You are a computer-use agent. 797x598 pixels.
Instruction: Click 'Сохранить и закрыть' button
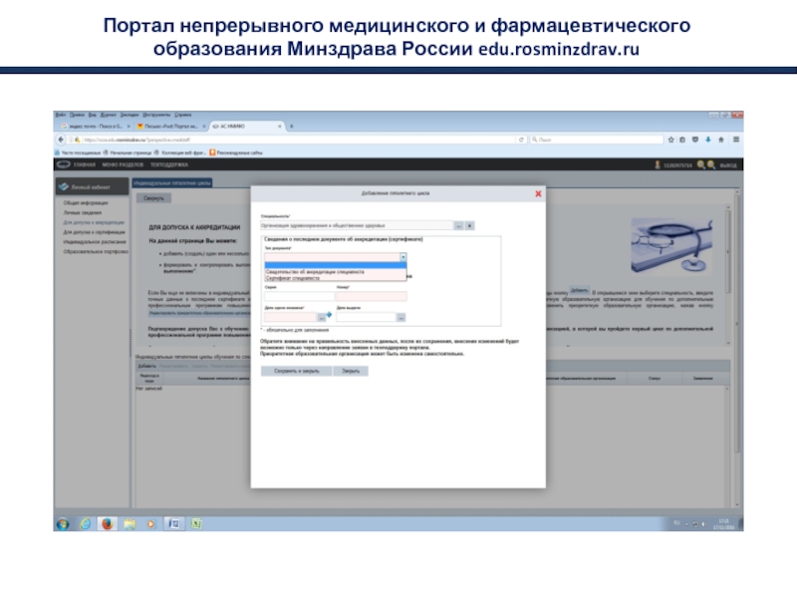(x=296, y=370)
